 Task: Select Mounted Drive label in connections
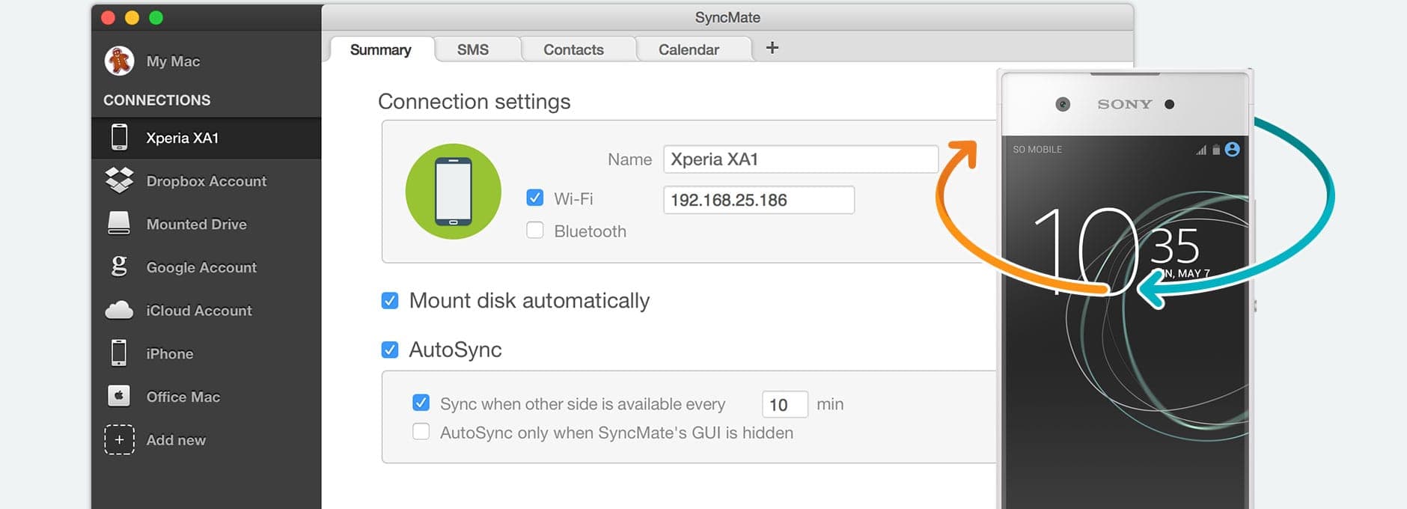tap(197, 224)
